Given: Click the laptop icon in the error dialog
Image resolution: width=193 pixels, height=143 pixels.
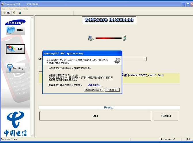Looking at the screenshot, I should 117,60.
